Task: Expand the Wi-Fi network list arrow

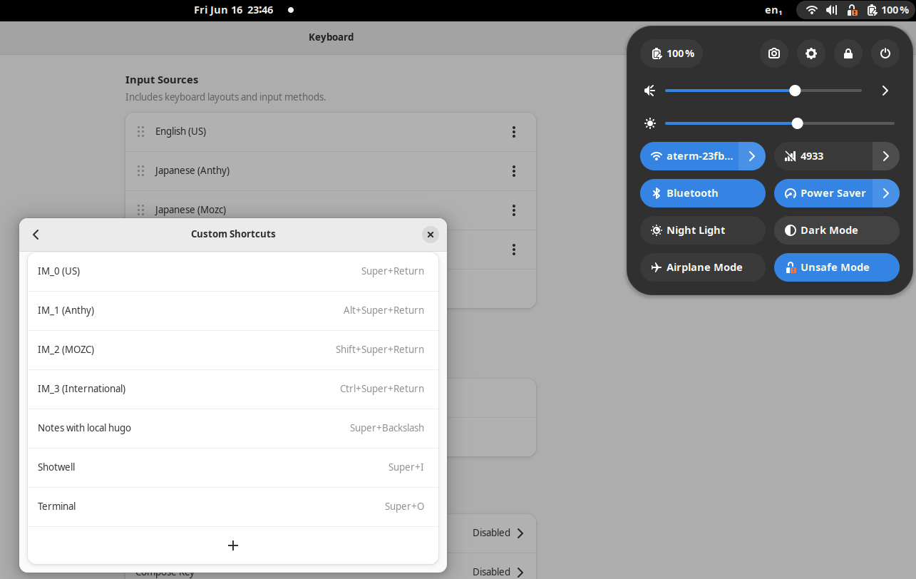Action: (x=752, y=156)
